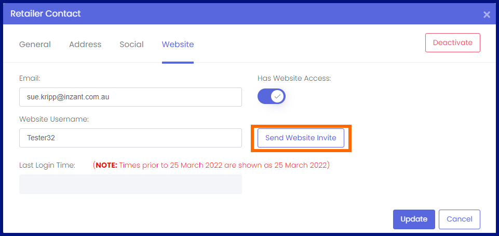The height and width of the screenshot is (236, 499).
Task: Select the Social tab
Action: [x=131, y=45]
